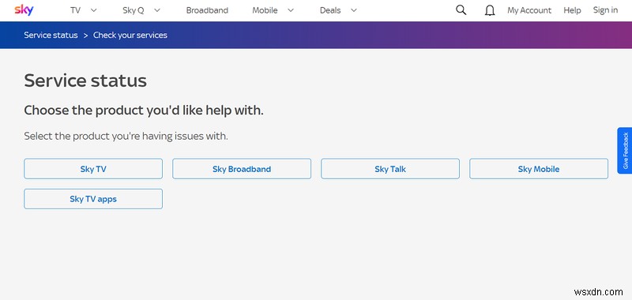Select the Sky TV product button

(x=93, y=169)
